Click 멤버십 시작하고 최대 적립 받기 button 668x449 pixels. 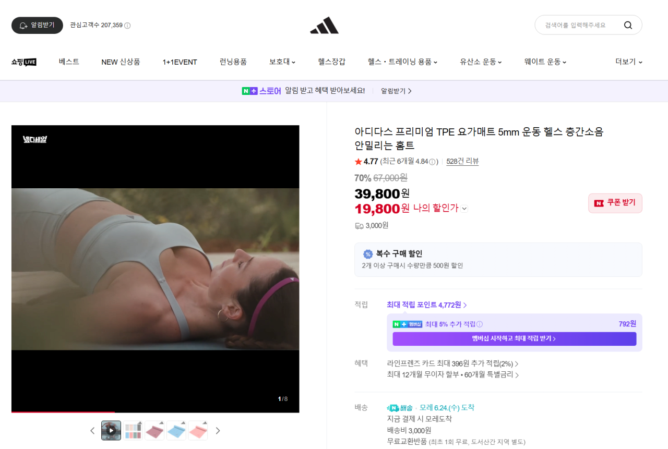tap(514, 339)
